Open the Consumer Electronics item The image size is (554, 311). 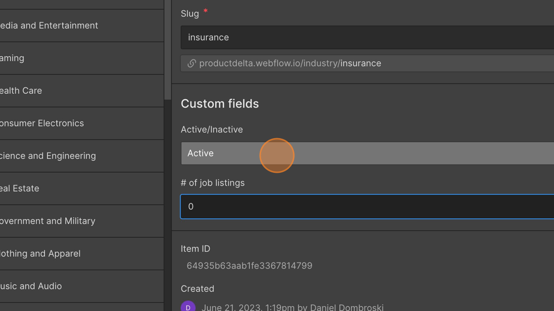pos(82,123)
